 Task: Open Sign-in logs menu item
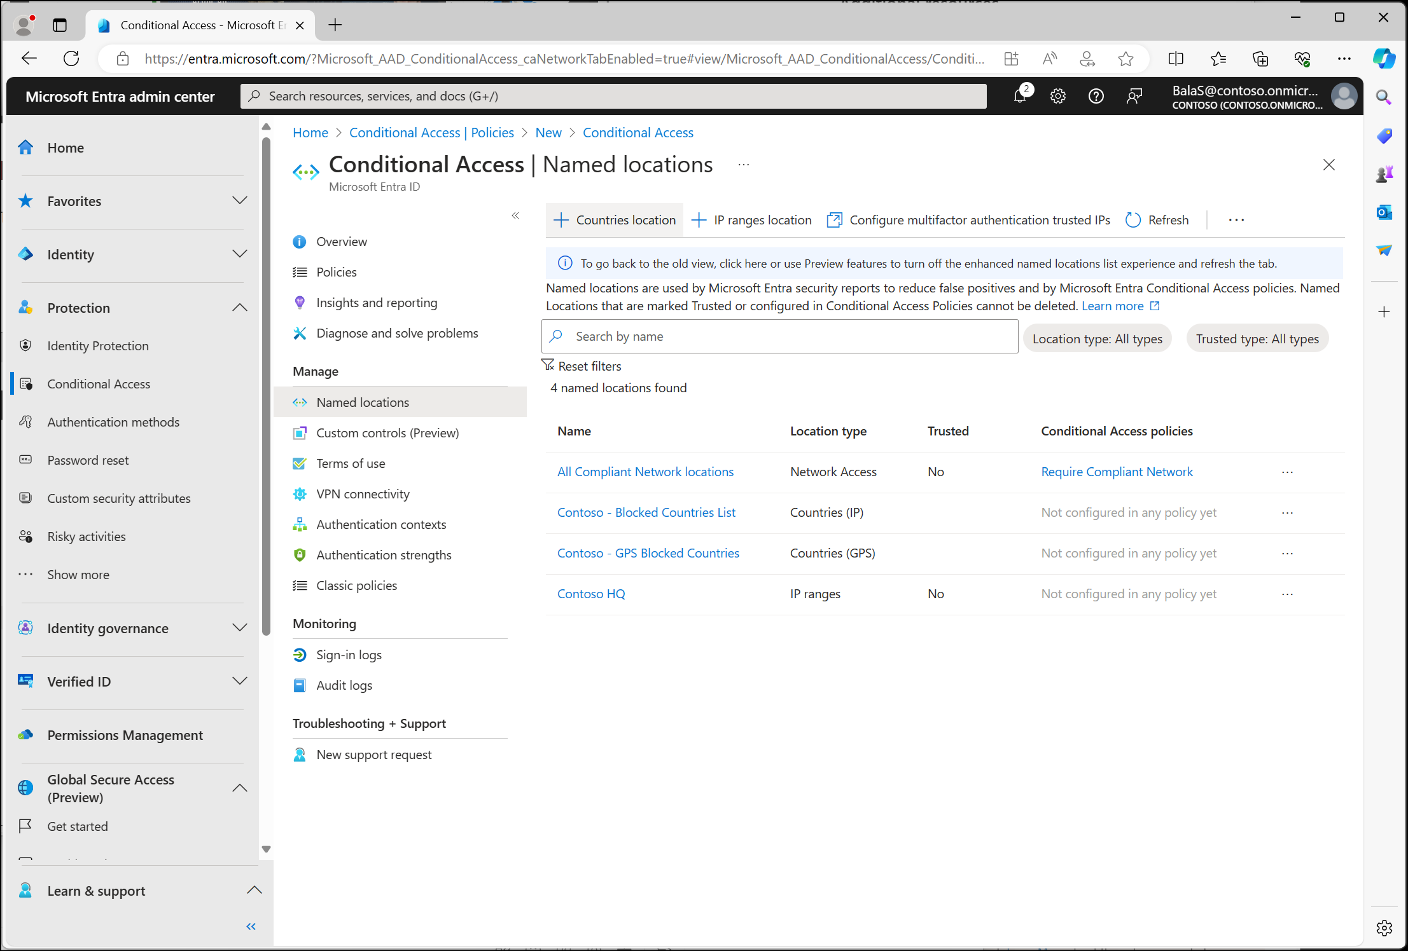(x=349, y=655)
